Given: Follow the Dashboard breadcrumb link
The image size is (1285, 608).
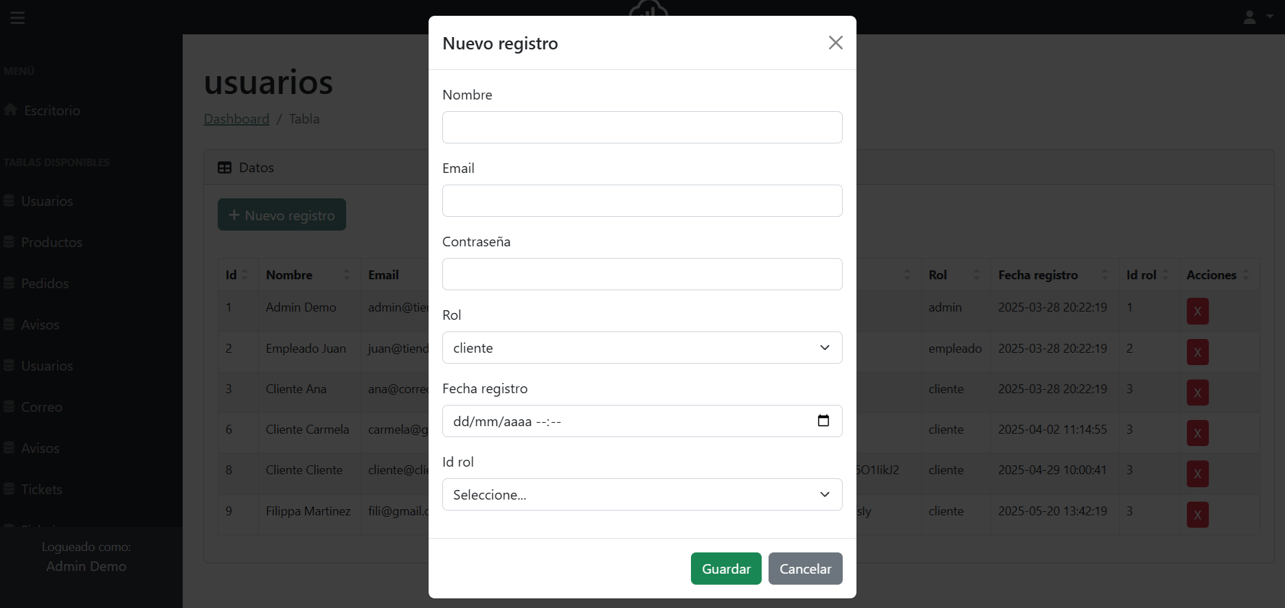Looking at the screenshot, I should pyautogui.click(x=236, y=119).
